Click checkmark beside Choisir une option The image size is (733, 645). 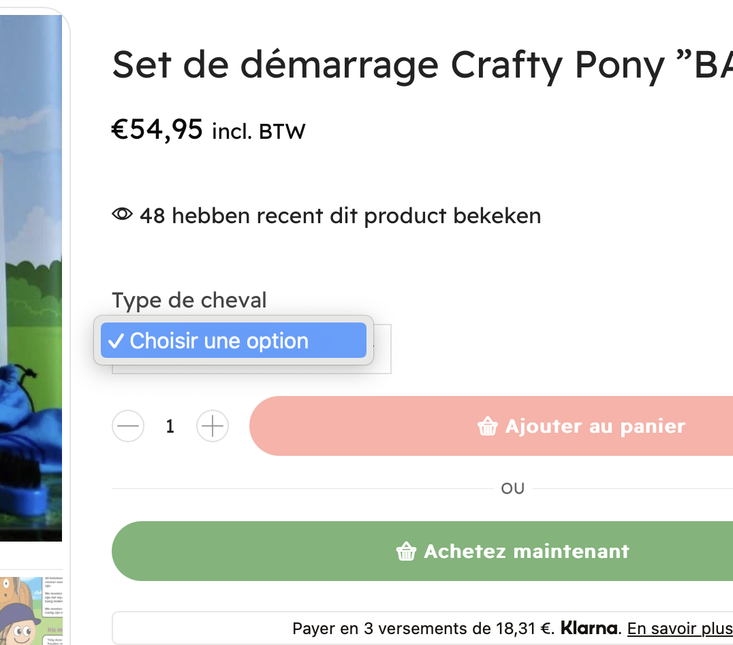tap(116, 341)
